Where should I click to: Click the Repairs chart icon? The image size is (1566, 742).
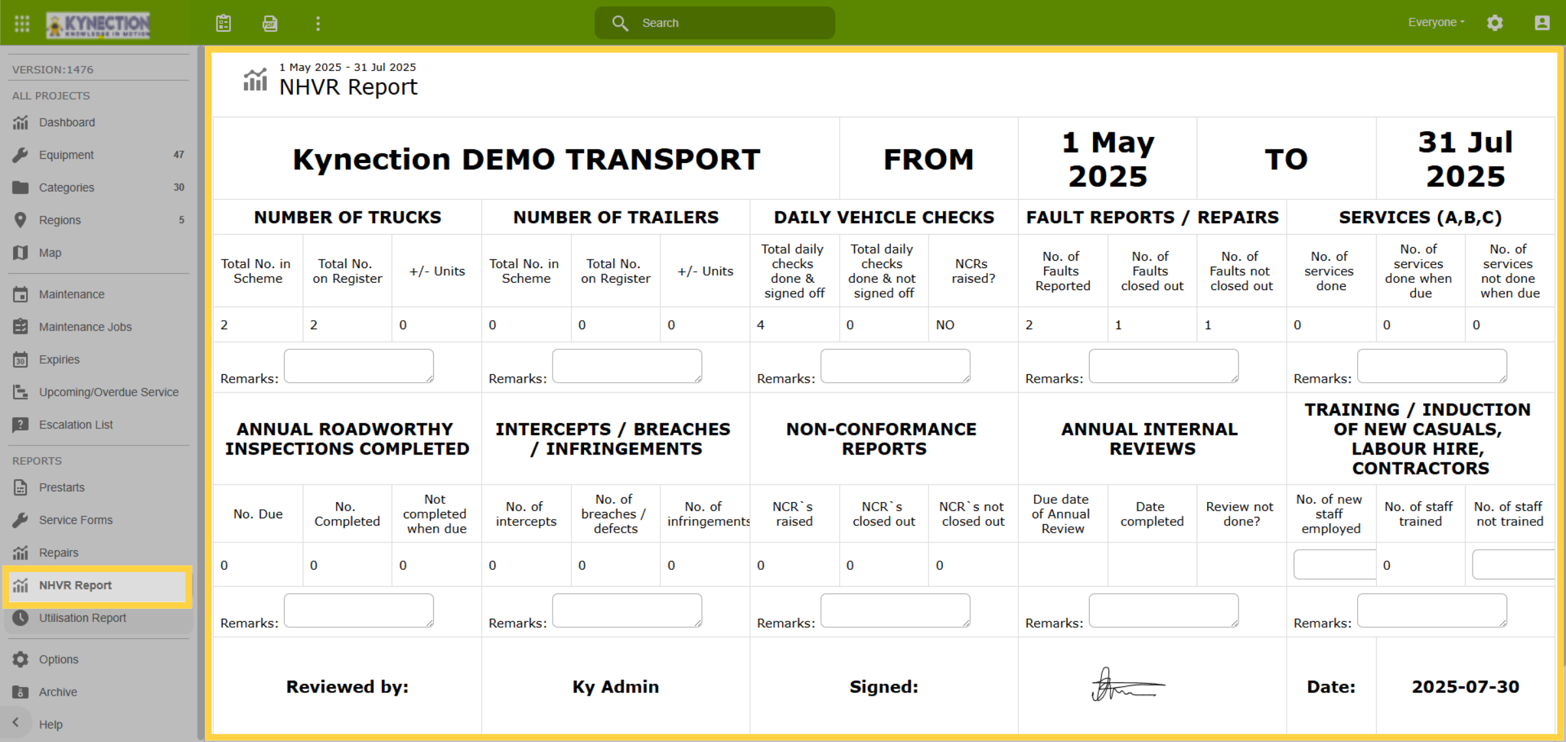(x=21, y=553)
